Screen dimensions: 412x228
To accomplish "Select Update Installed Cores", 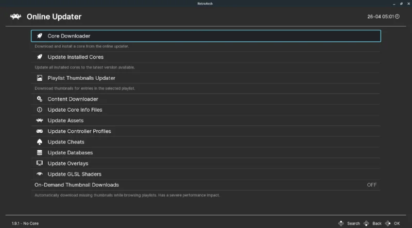I will tap(205, 57).
